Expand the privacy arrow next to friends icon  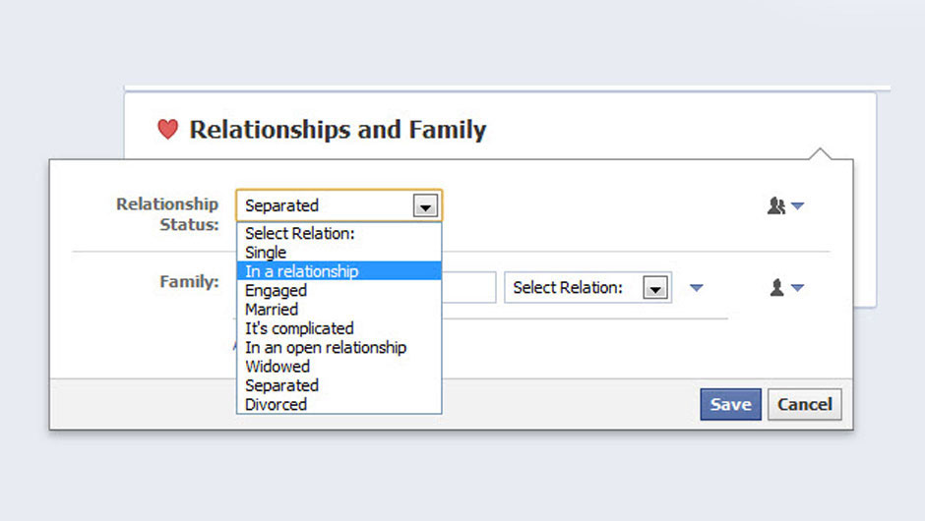tap(798, 206)
